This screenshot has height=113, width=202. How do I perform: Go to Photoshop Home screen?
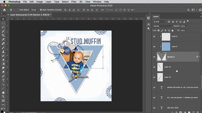(x=4, y=10)
